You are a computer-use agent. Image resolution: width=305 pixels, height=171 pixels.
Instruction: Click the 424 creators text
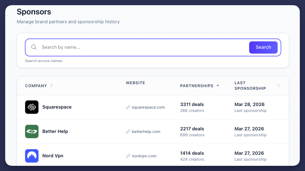pyautogui.click(x=192, y=159)
